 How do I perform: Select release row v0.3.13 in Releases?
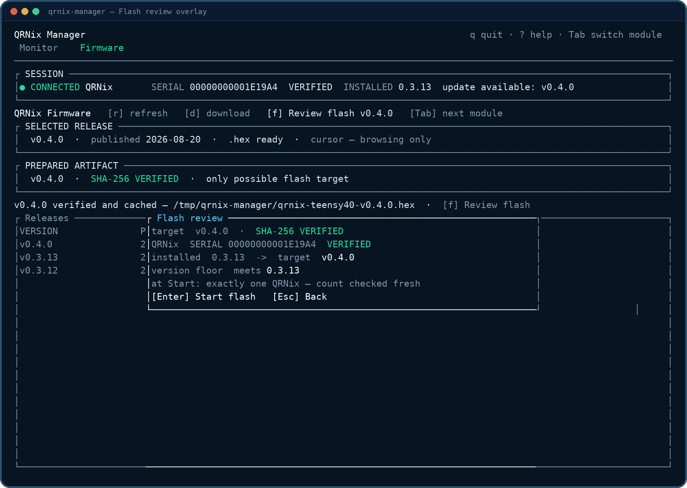pyautogui.click(x=82, y=257)
